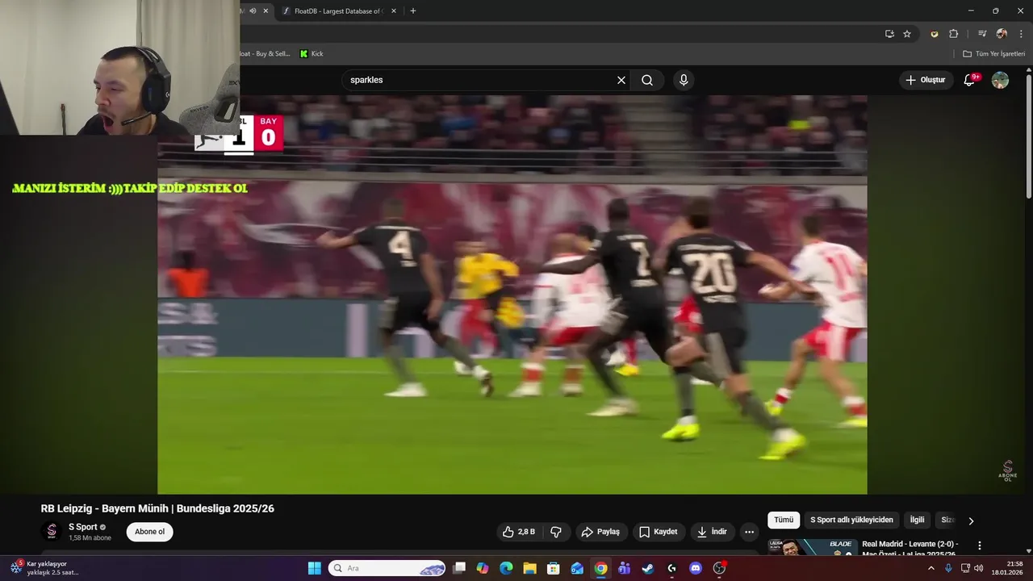
Task: Open the three-dot more actions menu
Action: coord(749,532)
